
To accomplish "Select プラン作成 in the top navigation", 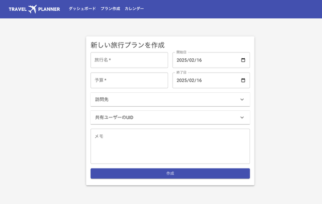I will 110,9.
